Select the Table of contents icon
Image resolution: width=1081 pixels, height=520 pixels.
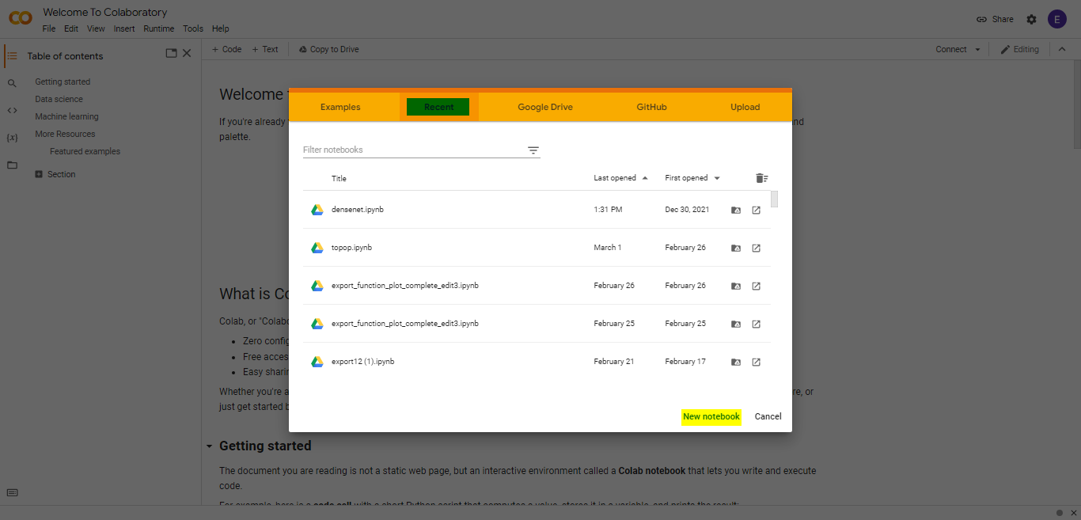[12, 55]
